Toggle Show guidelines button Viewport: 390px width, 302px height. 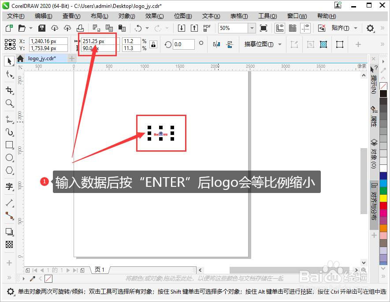[x=305, y=28]
